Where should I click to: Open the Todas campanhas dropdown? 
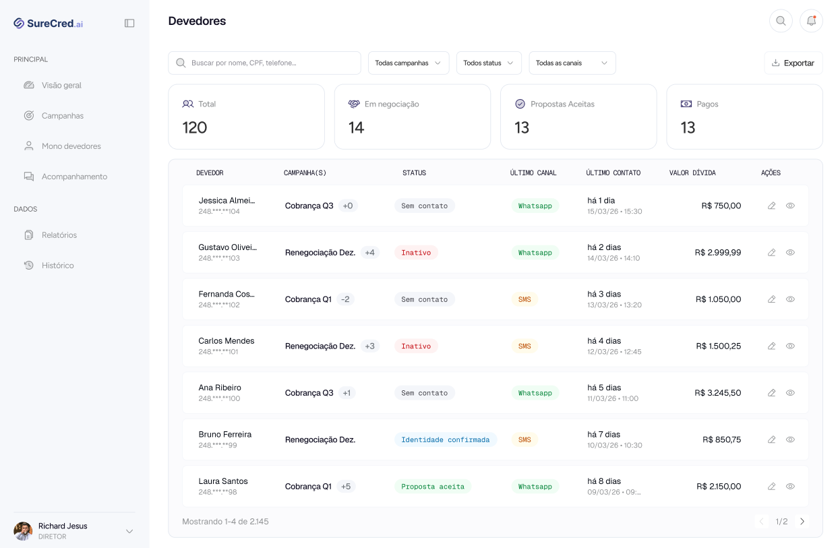[x=409, y=63]
